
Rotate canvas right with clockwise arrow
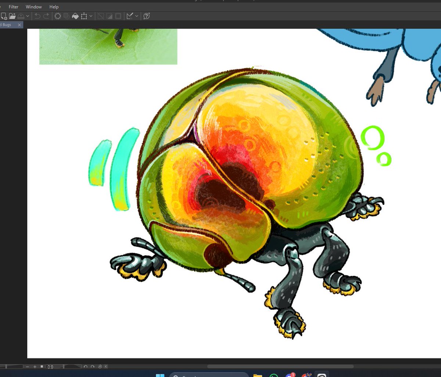click(93, 367)
